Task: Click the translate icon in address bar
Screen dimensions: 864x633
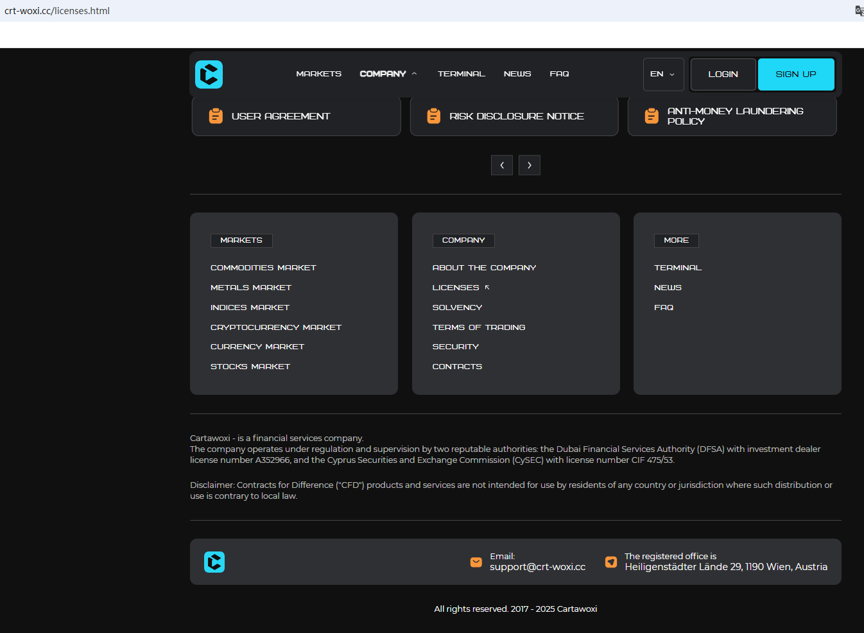Action: tap(859, 11)
